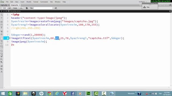Image resolution: width=172 pixels, height=96 pixels.
Task: Click the vertical scrollbar of the code editor
Action: tap(171, 50)
